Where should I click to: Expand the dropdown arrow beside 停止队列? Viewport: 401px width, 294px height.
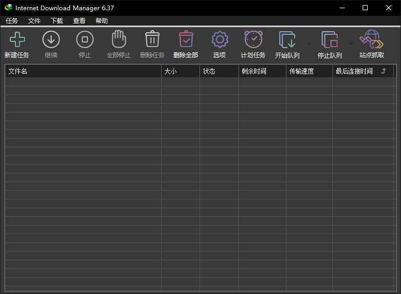(x=351, y=44)
